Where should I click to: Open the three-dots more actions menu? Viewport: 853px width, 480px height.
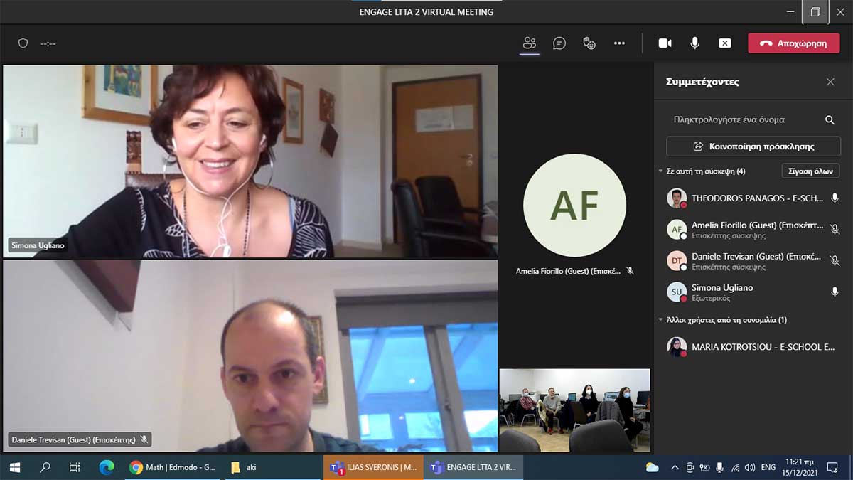coord(619,43)
